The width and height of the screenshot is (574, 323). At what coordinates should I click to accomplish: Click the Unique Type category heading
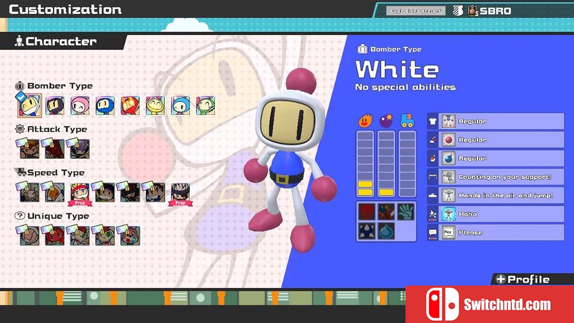click(x=52, y=216)
